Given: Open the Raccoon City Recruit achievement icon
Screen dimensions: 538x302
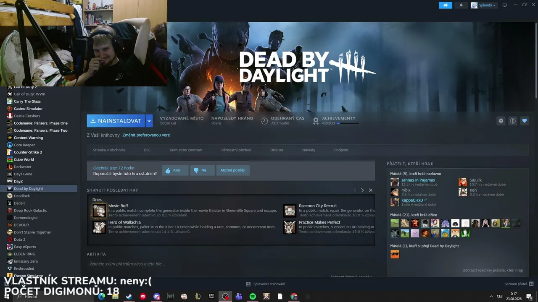Looking at the screenshot, I should [290, 211].
